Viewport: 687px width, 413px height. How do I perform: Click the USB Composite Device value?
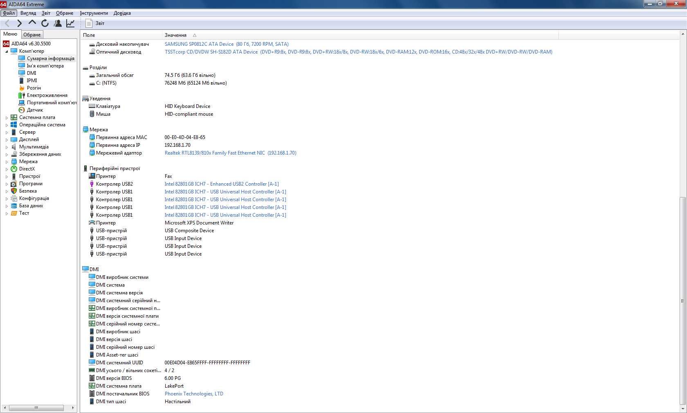(189, 231)
